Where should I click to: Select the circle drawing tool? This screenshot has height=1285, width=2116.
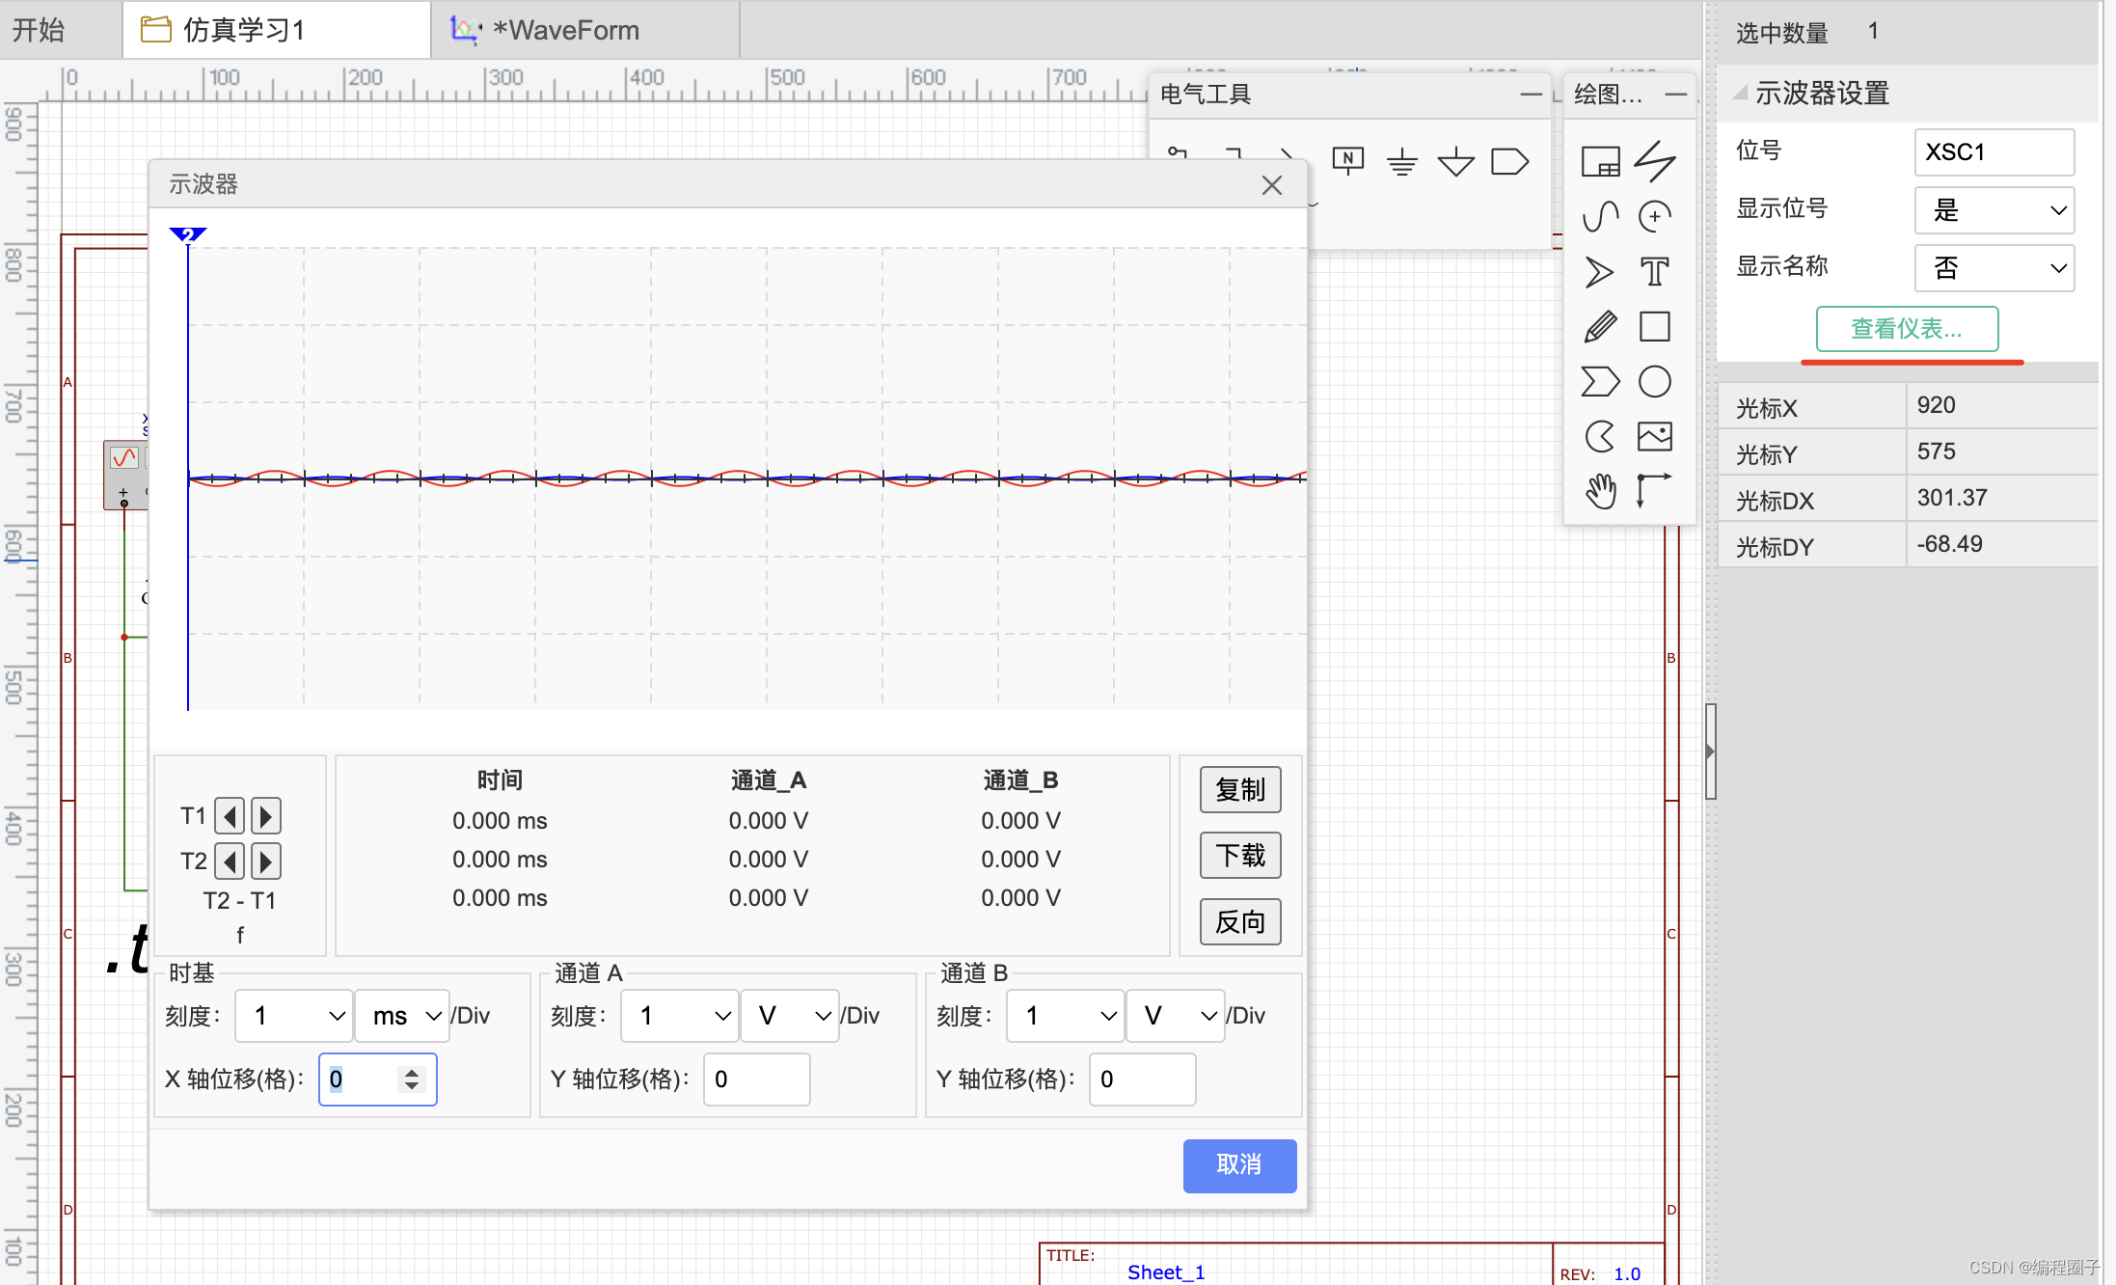[x=1654, y=382]
